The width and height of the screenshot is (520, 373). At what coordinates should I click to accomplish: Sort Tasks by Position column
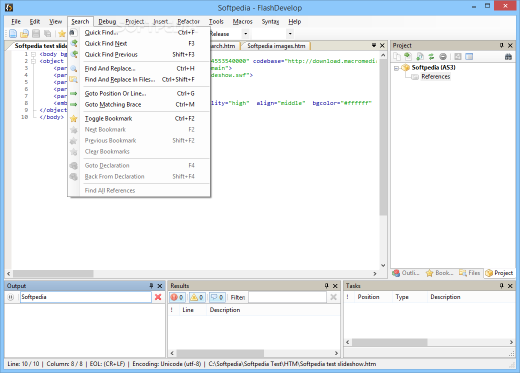pyautogui.click(x=372, y=297)
